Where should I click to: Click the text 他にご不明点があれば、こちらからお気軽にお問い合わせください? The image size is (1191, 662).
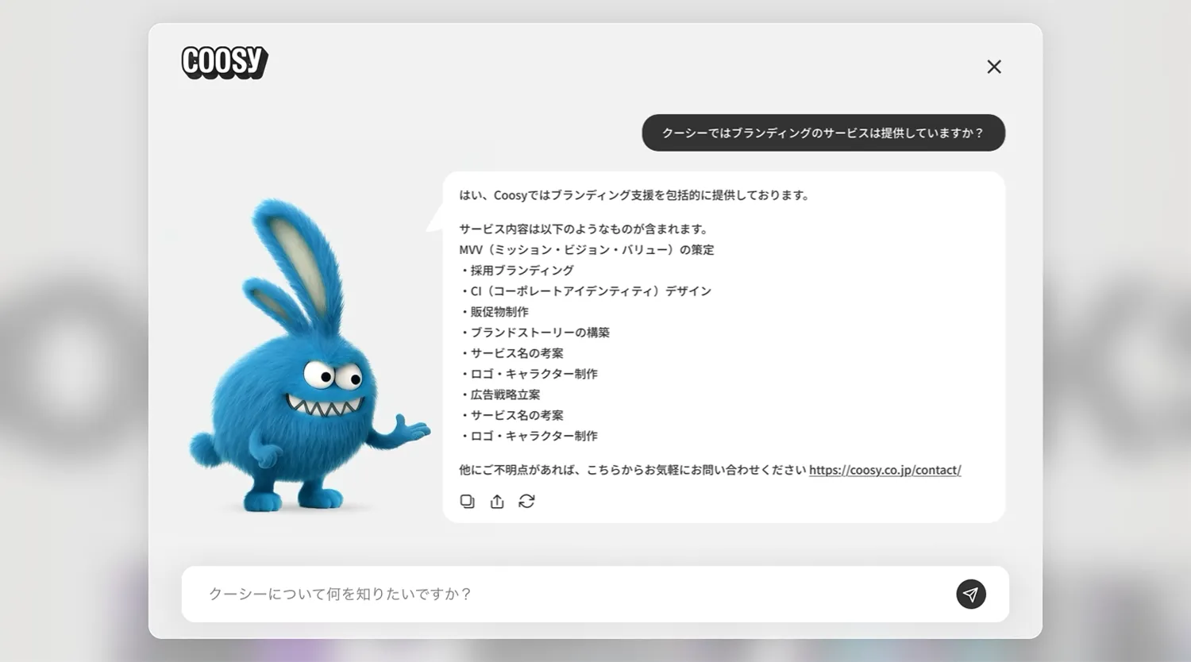633,470
